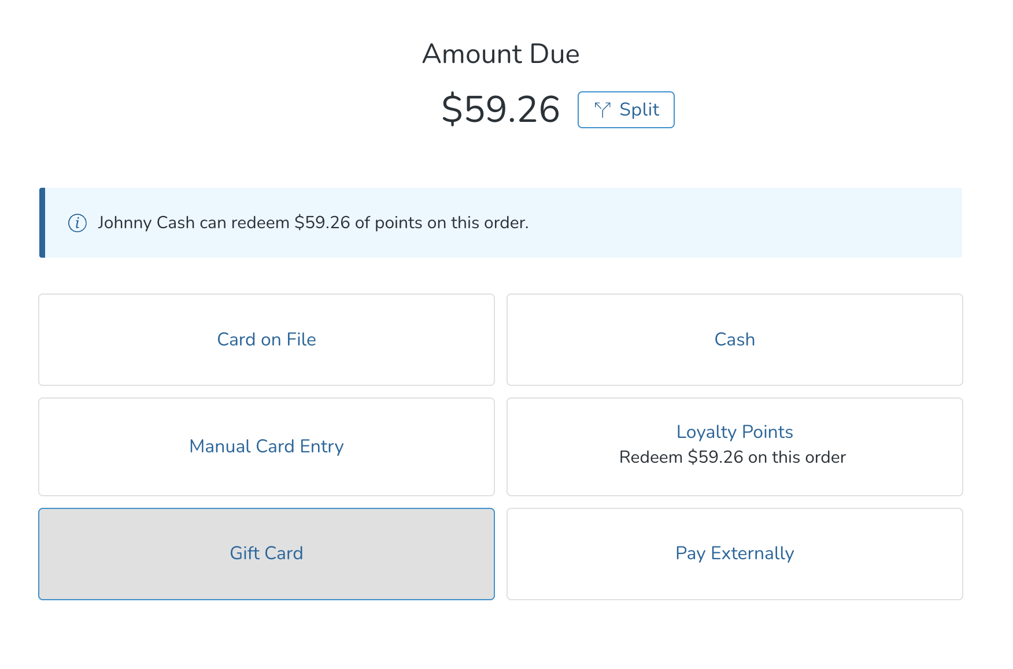Select Cash as the payment method

734,340
